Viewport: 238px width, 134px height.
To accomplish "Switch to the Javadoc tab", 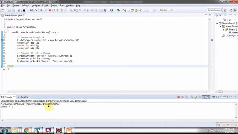I will (23, 97).
